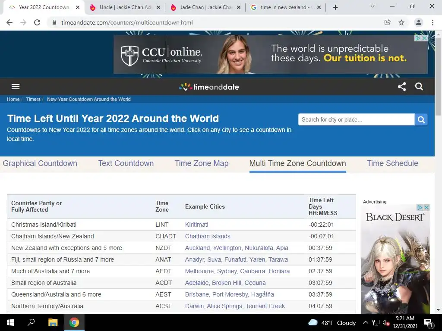This screenshot has height=331, width=442.
Task: Bookmark this page with star icon
Action: pyautogui.click(x=401, y=22)
